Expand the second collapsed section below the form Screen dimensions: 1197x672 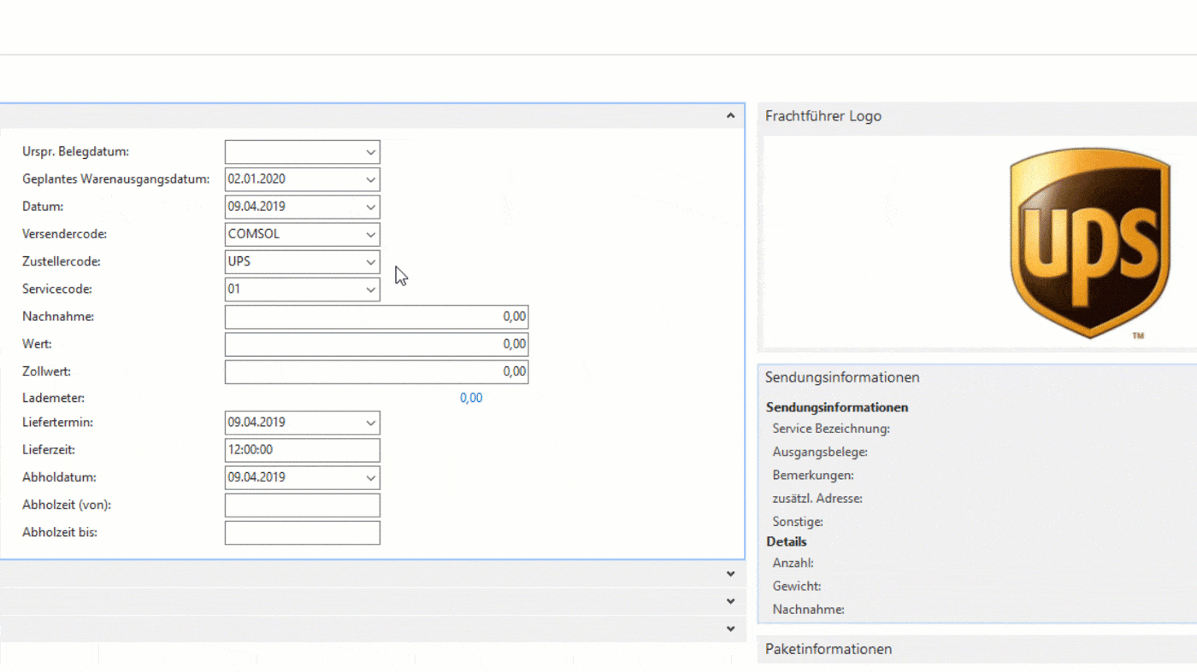730,601
